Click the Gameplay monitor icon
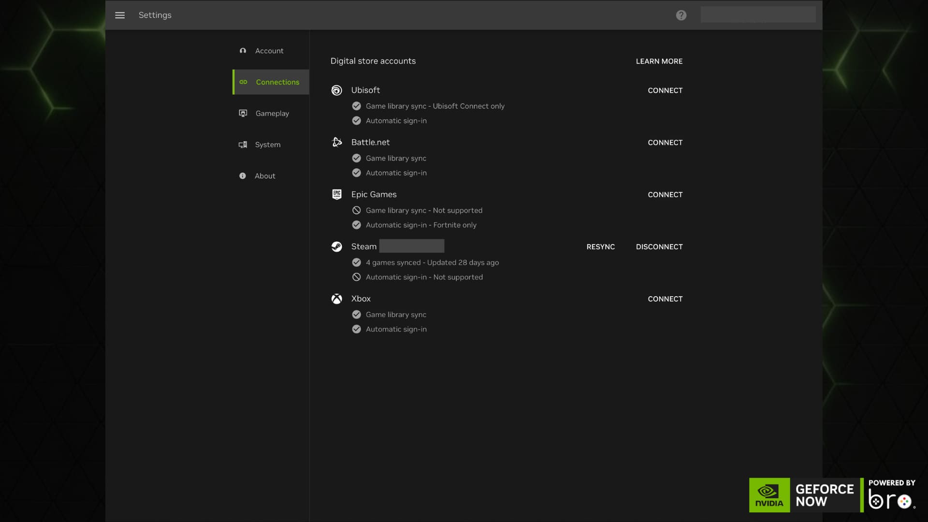928x522 pixels. tap(243, 113)
